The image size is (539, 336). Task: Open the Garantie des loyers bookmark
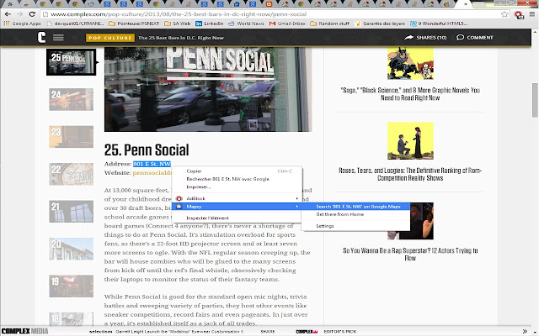coord(380,24)
